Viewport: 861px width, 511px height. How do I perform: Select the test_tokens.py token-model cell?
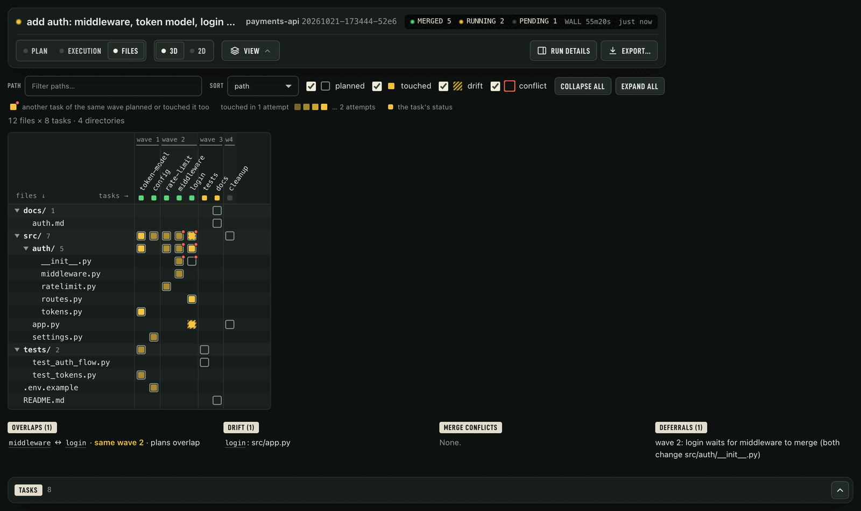pos(141,375)
